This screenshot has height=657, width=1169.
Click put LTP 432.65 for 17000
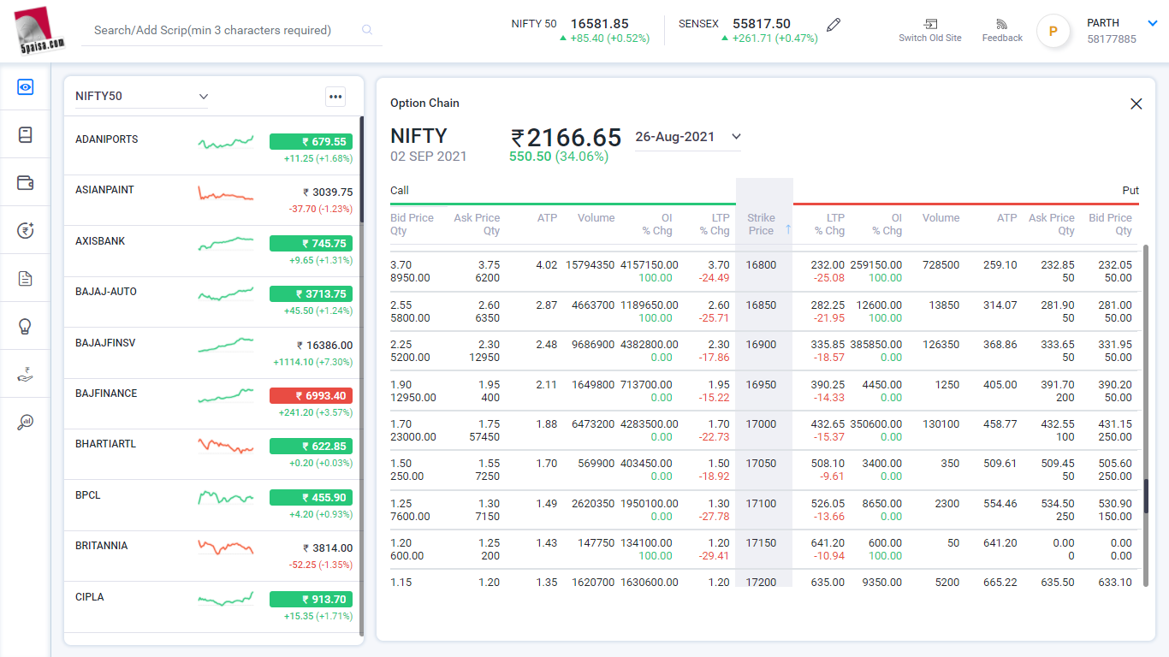click(x=828, y=424)
